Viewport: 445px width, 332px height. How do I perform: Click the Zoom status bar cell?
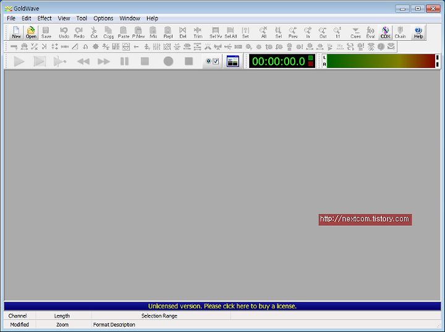(64, 325)
